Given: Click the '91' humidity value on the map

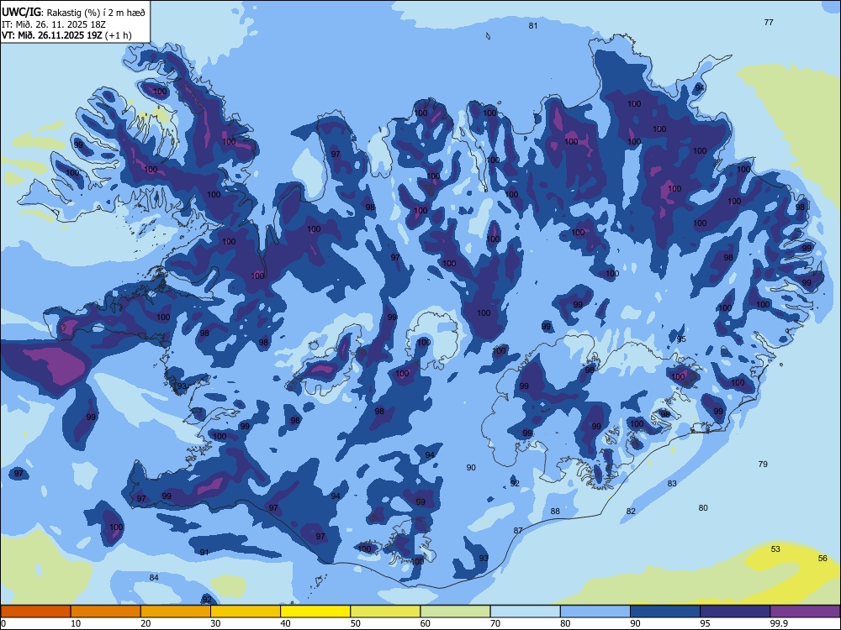Looking at the screenshot, I should point(204,553).
